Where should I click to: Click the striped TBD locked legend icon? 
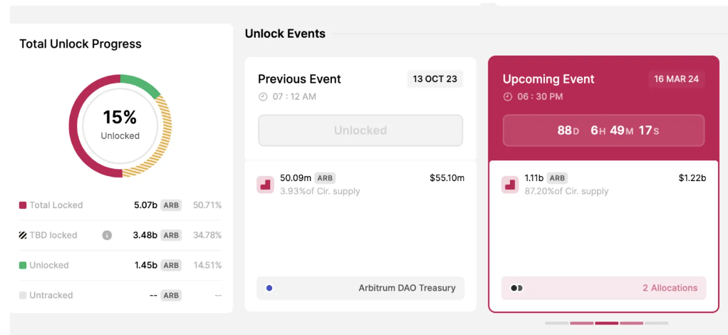coord(23,235)
